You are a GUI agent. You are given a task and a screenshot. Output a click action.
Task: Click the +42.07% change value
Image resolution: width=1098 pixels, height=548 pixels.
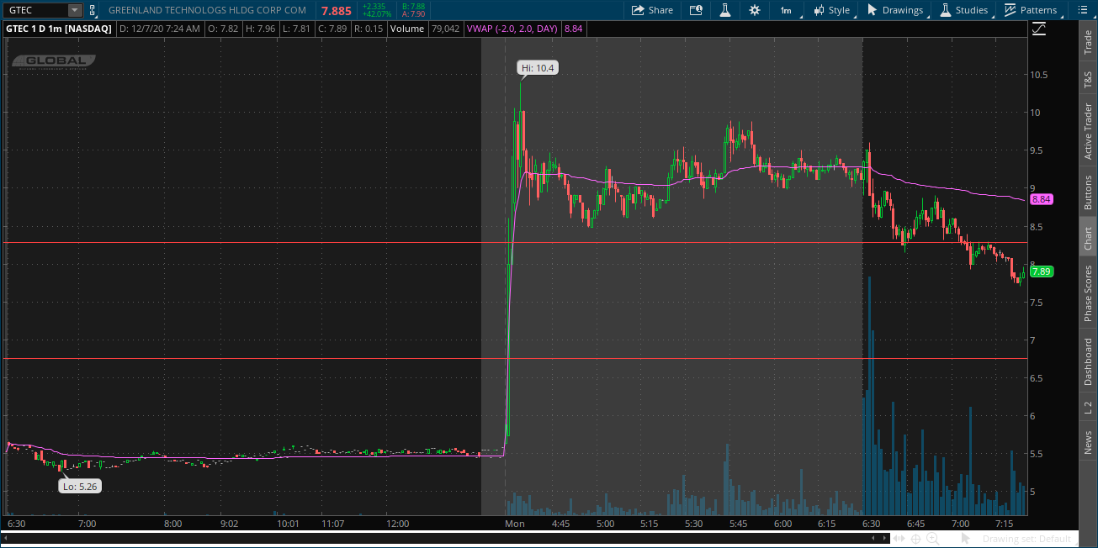(x=377, y=14)
